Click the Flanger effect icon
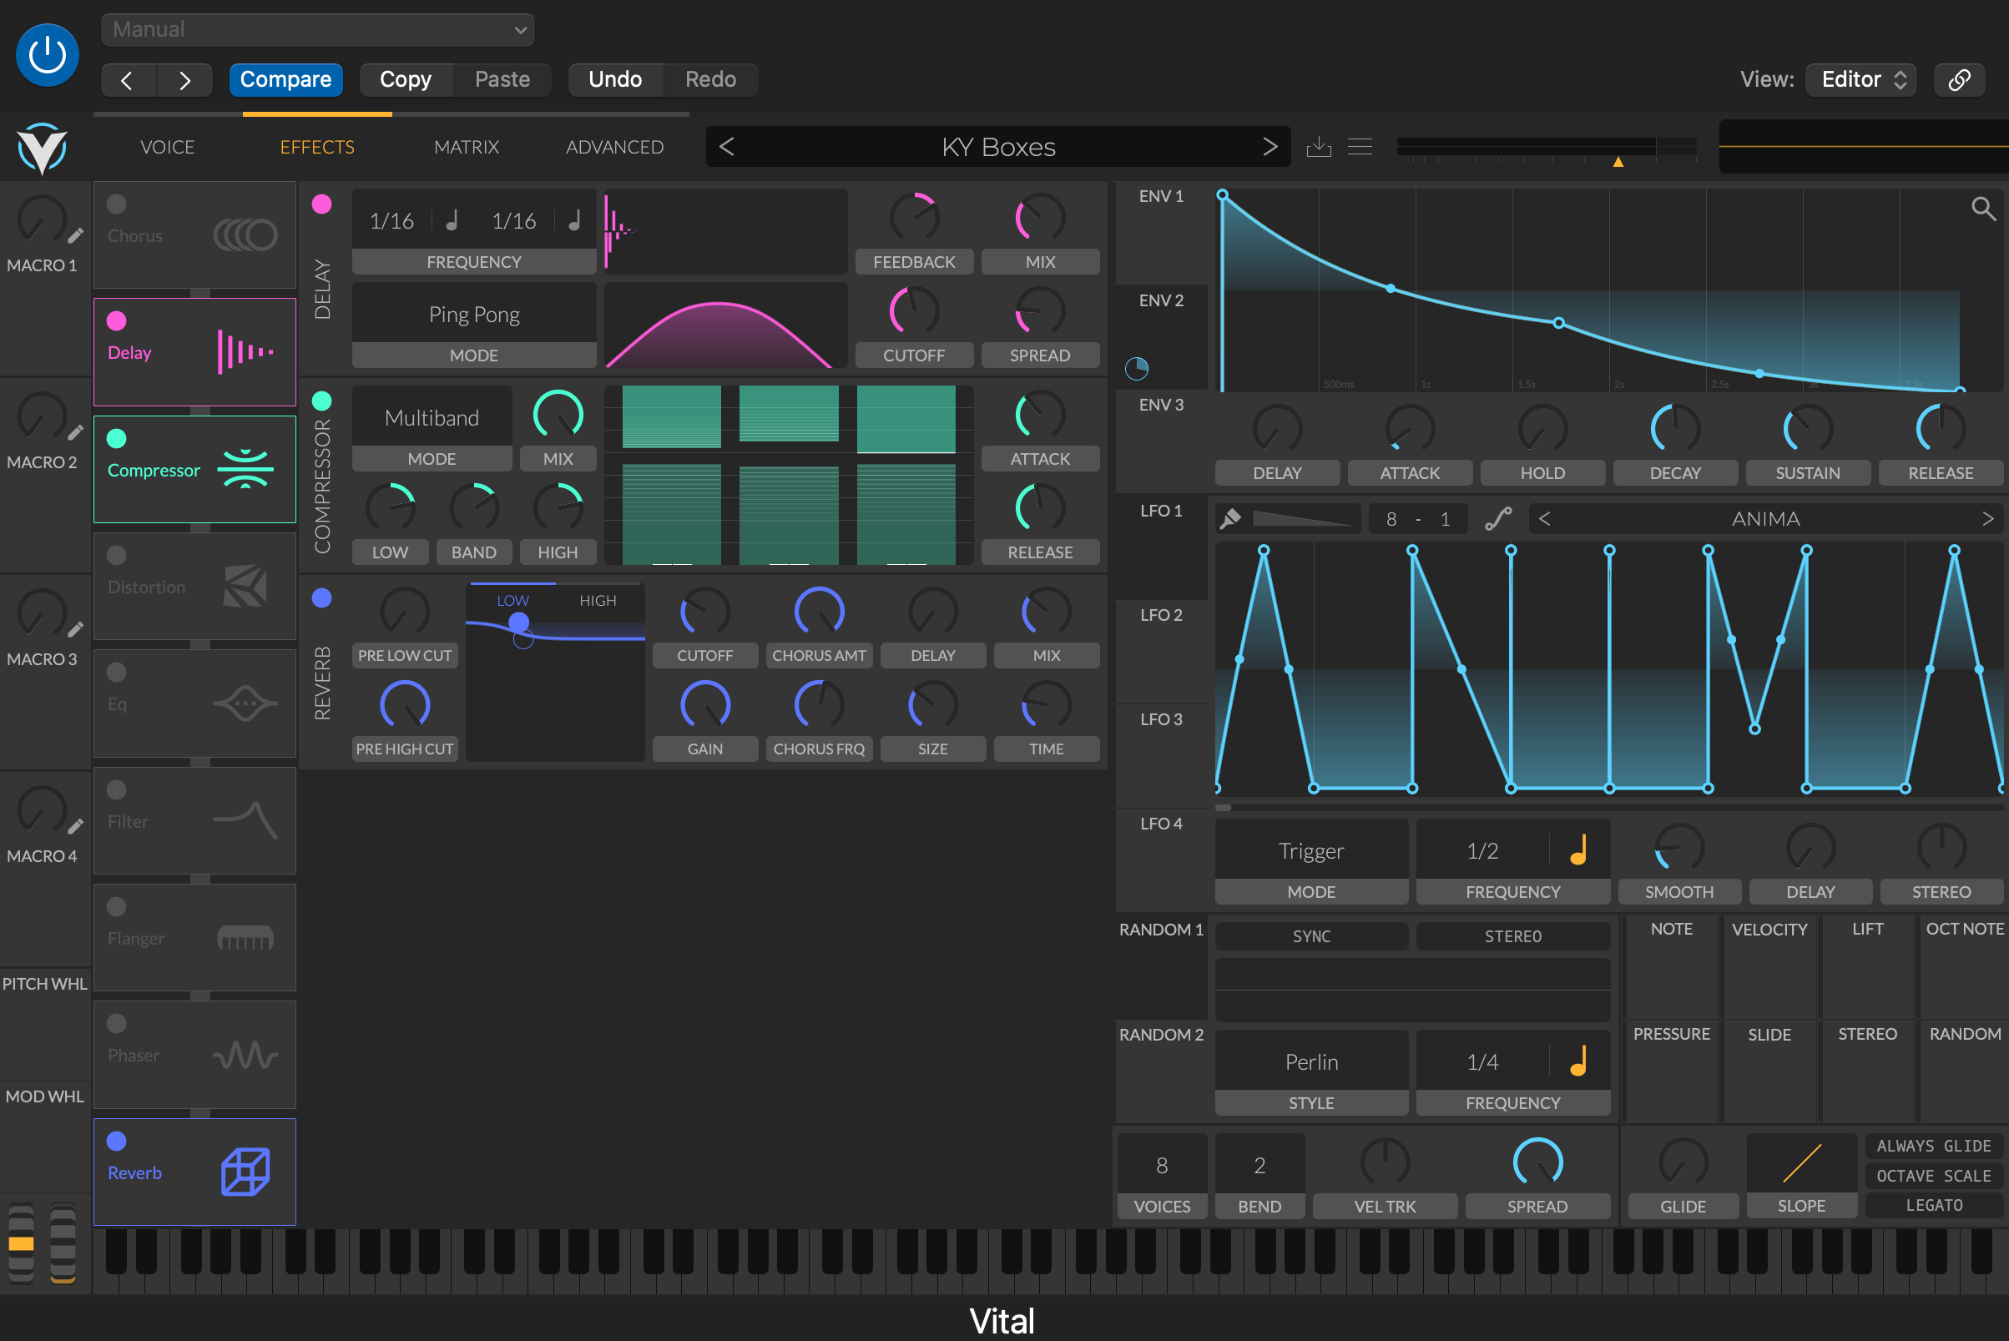The height and width of the screenshot is (1341, 2009). click(245, 938)
